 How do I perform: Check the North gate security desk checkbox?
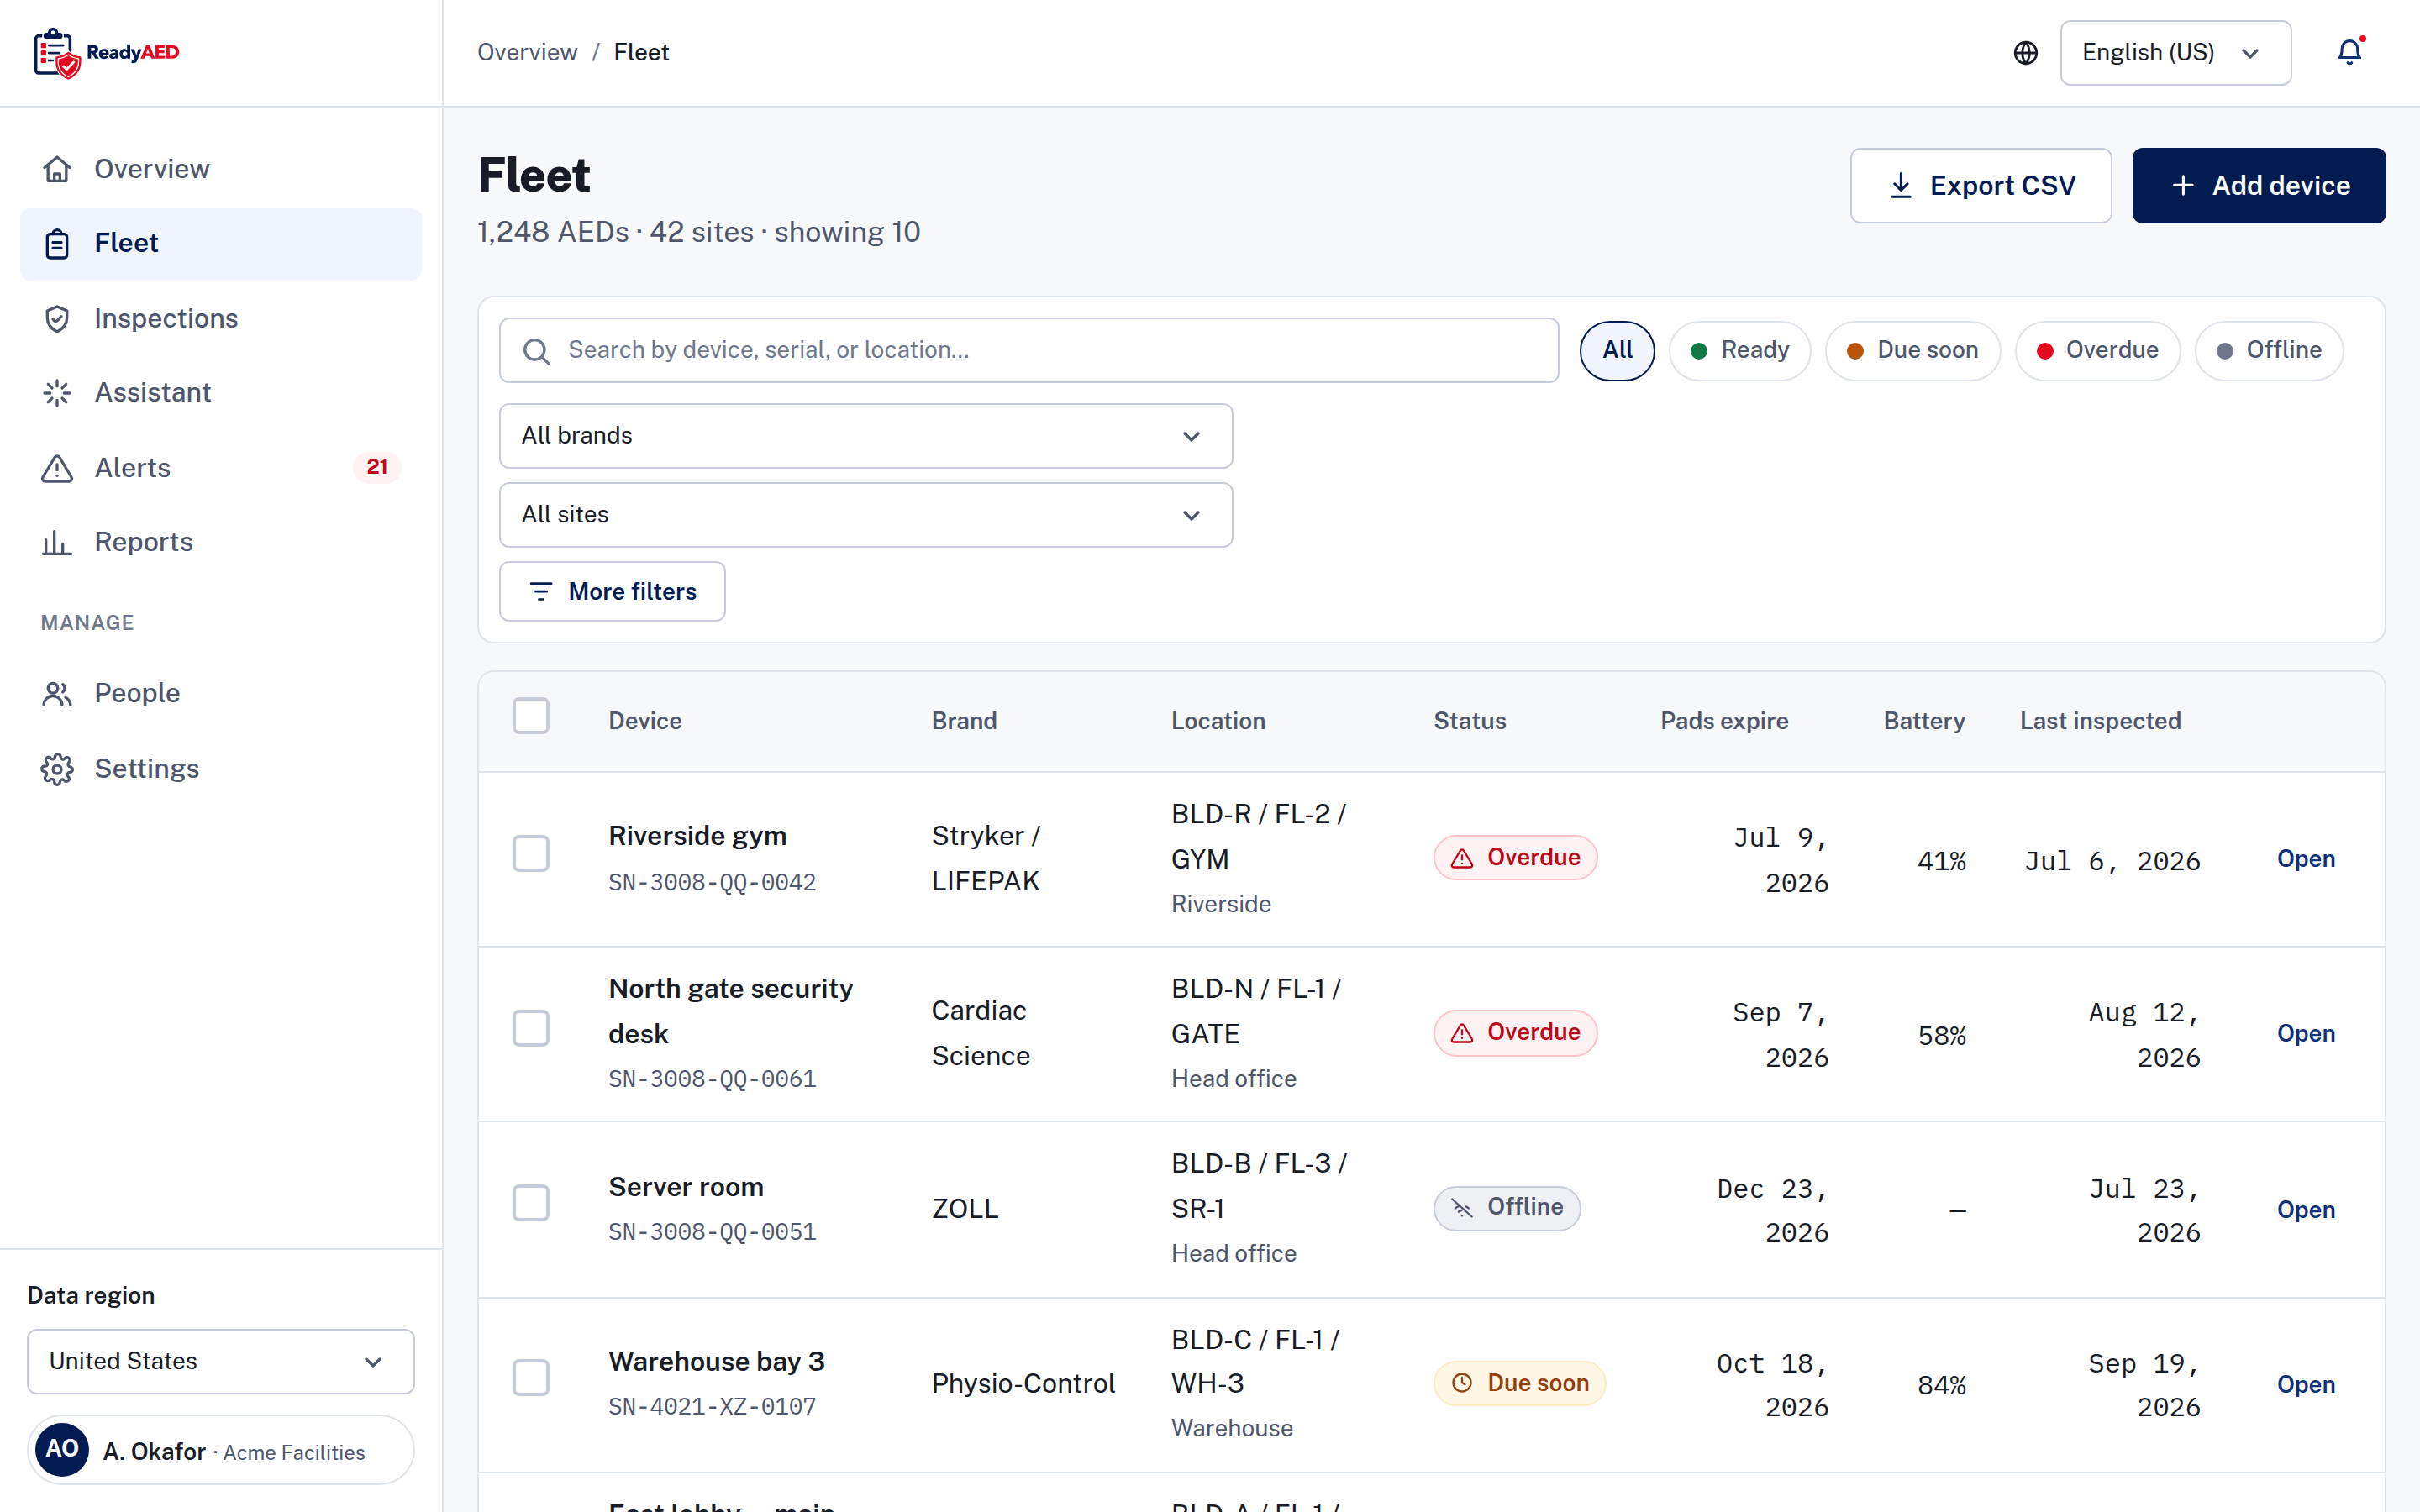click(531, 1028)
